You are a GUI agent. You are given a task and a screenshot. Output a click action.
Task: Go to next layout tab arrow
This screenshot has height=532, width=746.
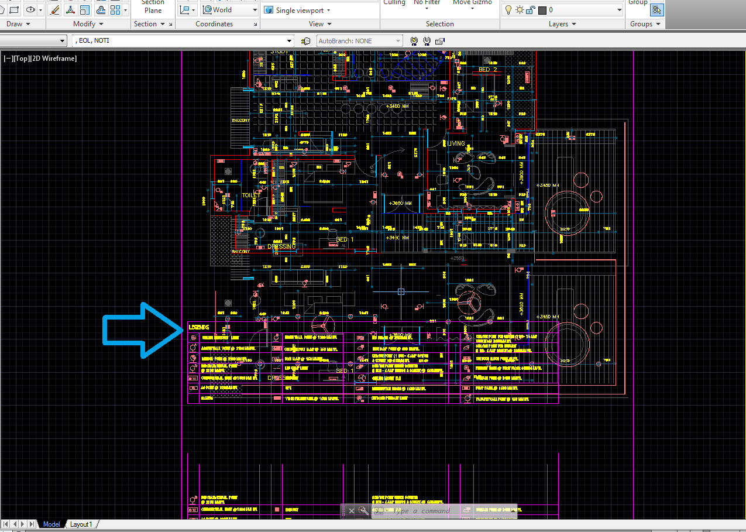tap(23, 524)
